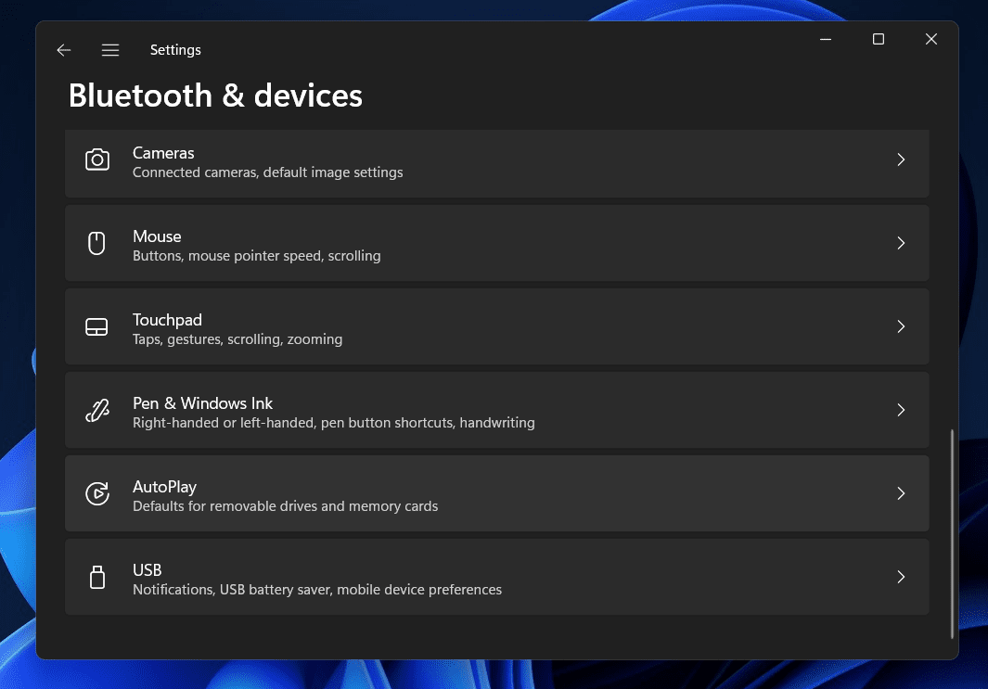
Task: Click the USB icon
Action: click(x=97, y=577)
